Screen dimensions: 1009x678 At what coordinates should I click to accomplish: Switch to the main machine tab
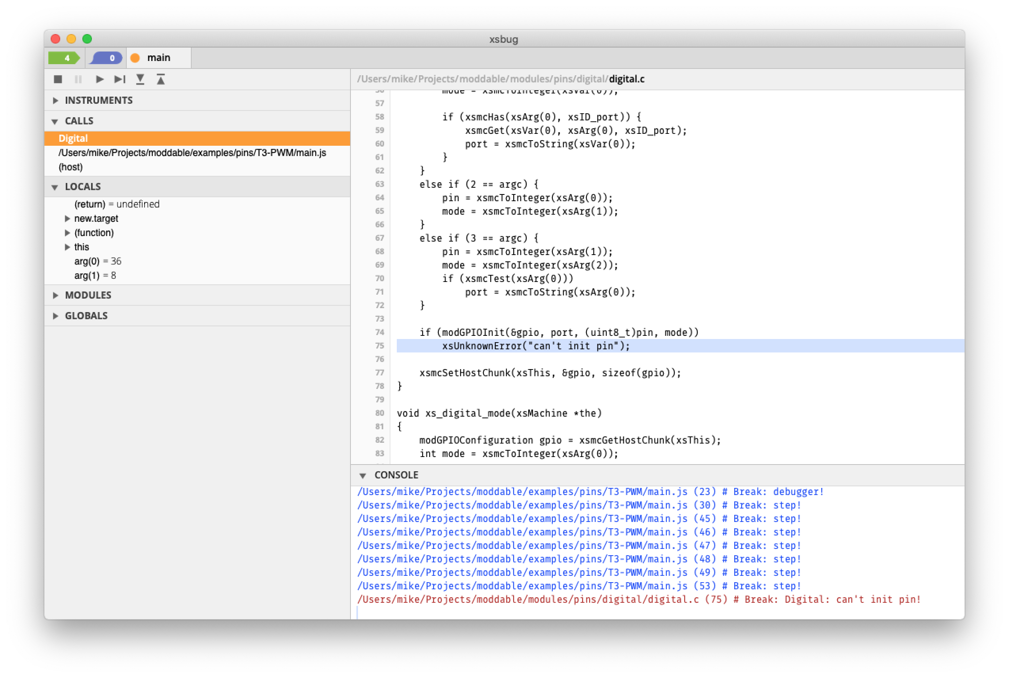(158, 57)
